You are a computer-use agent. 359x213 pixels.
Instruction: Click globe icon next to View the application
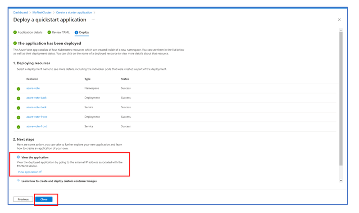point(18,157)
